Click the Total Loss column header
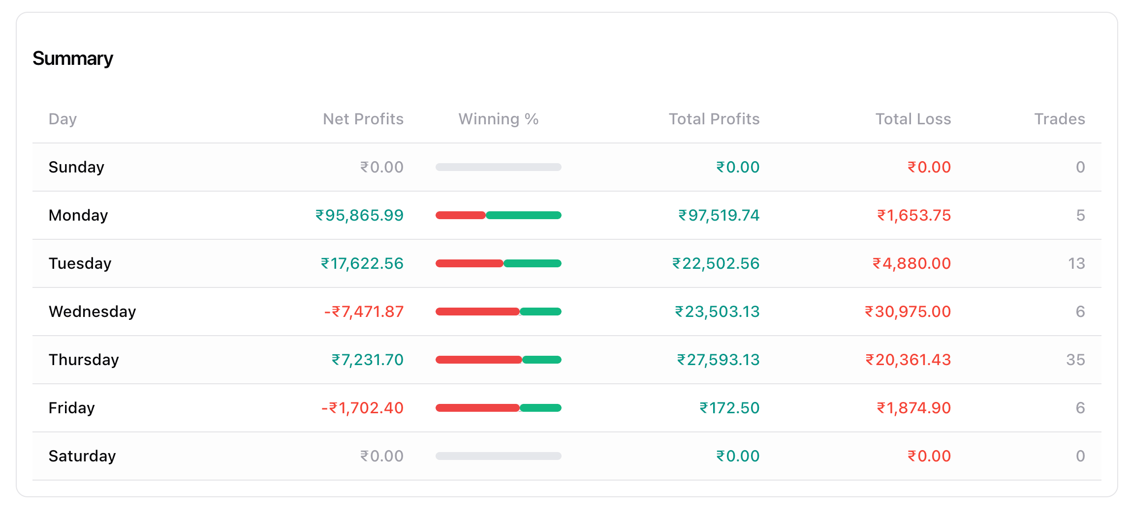 [913, 119]
